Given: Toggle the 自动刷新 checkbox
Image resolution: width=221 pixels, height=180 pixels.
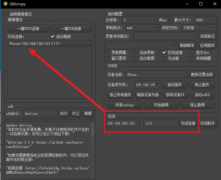Looking at the screenshot, I should tap(53, 36).
